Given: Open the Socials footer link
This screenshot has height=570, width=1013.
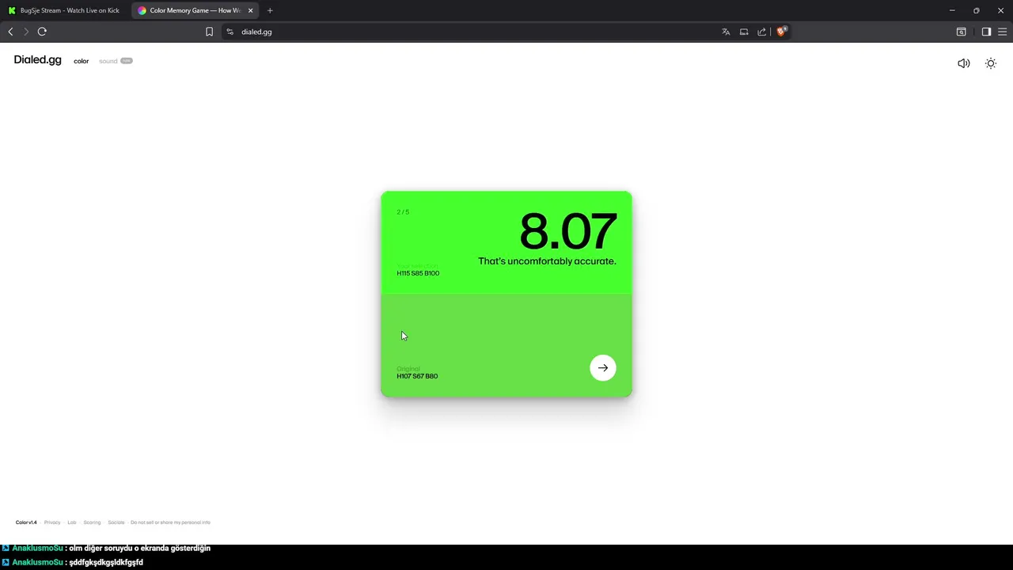Looking at the screenshot, I should point(116,522).
